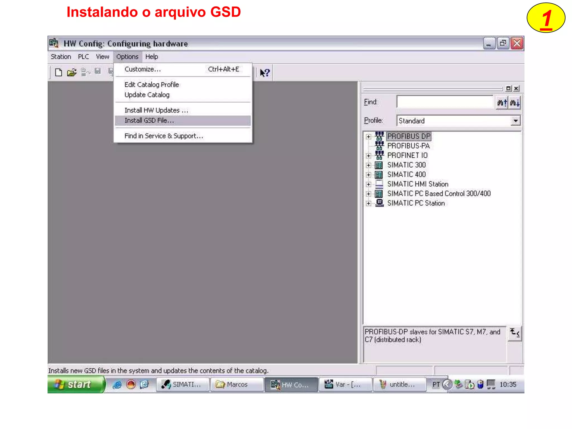The height and width of the screenshot is (429, 572).
Task: Expand the SIMATIC 300 tree node
Action: click(368, 165)
